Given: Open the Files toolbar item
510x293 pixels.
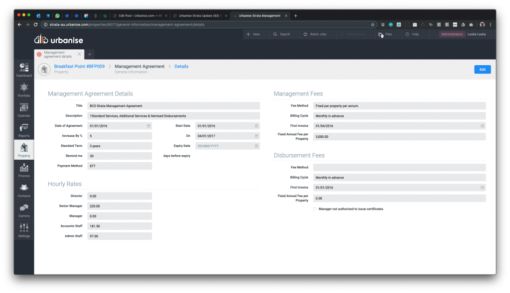Looking at the screenshot, I should point(385,34).
